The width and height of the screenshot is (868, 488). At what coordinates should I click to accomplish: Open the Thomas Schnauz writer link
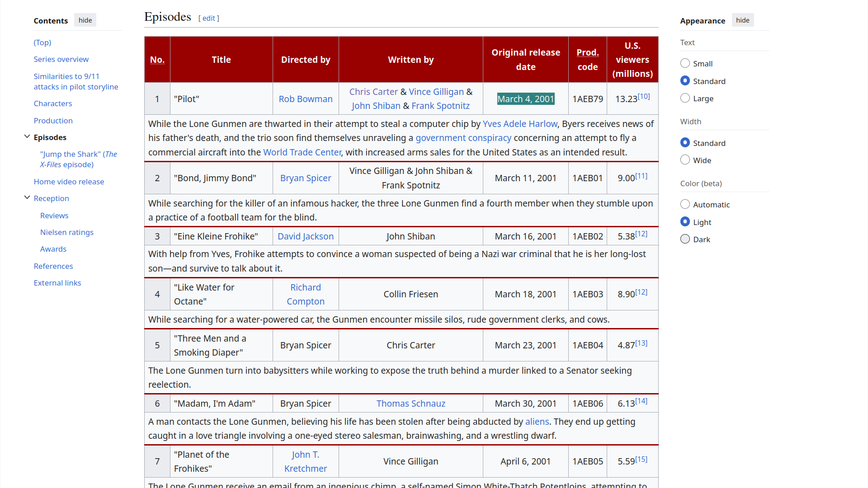pyautogui.click(x=410, y=404)
